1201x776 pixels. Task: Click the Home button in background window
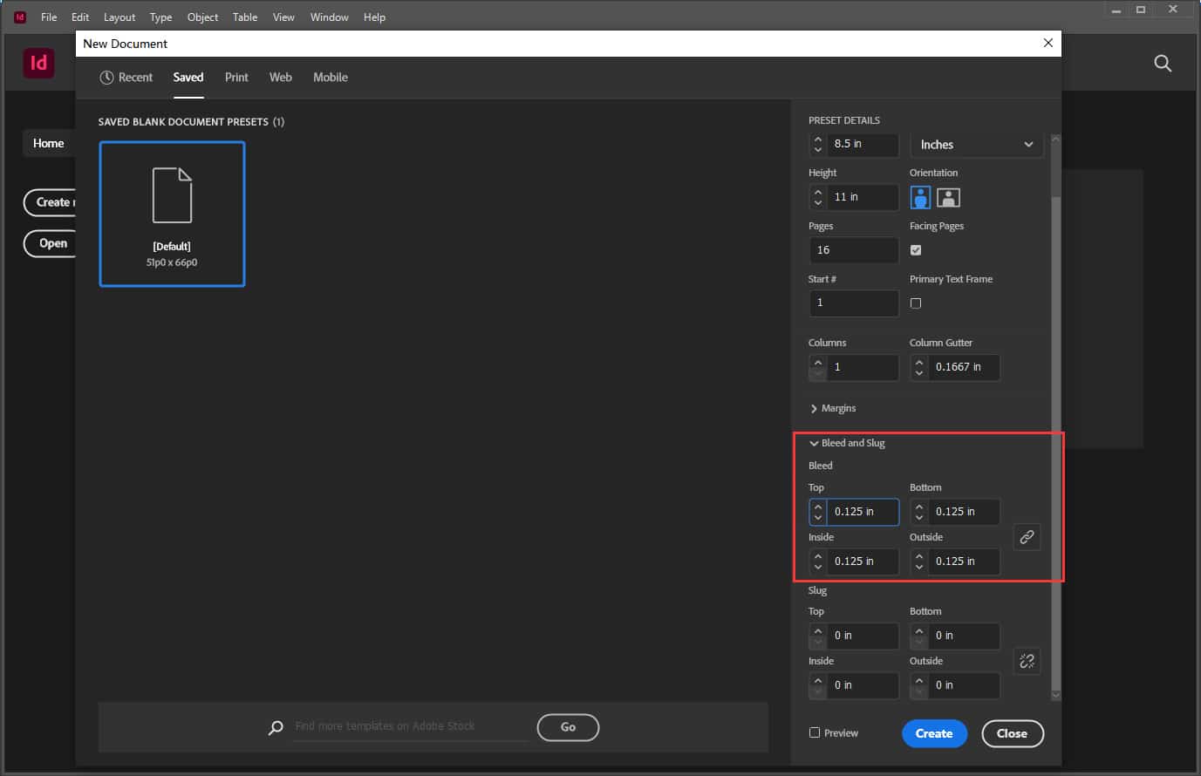point(48,143)
